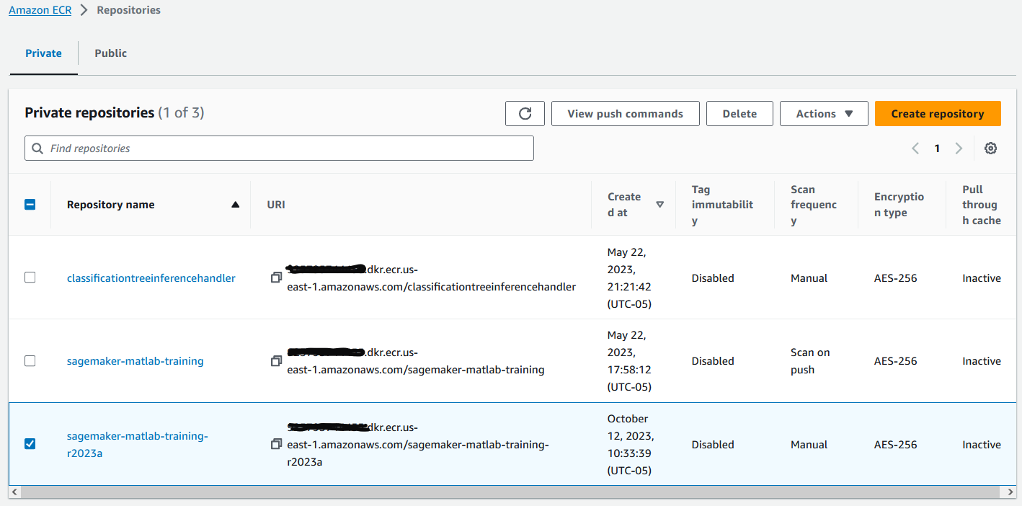Viewport: 1022px width, 506px height.
Task: Click the Created at column header
Action: click(624, 205)
